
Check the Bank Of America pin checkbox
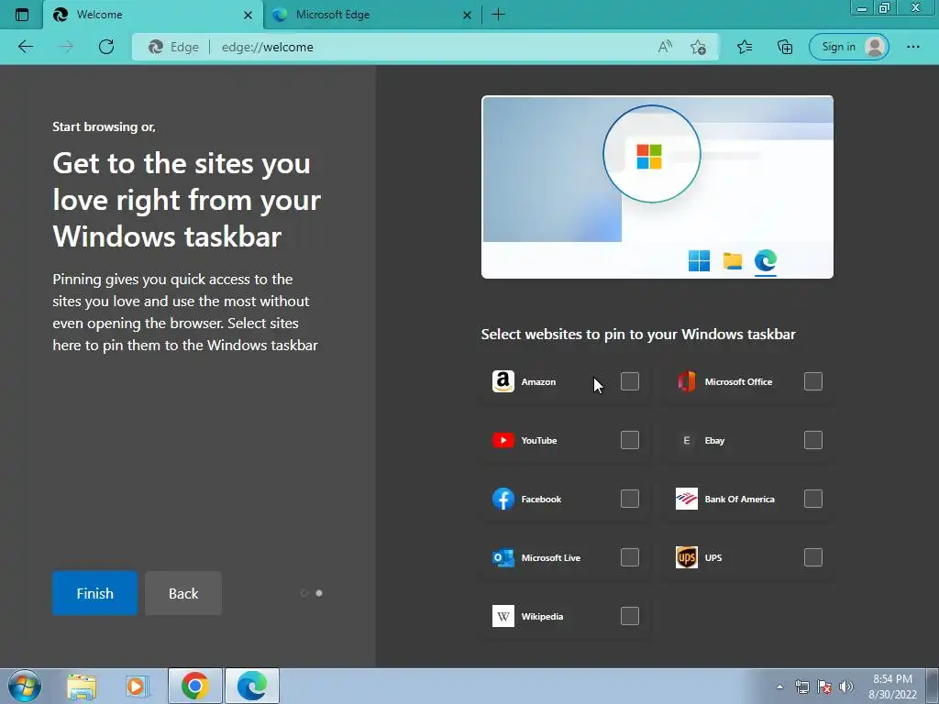[813, 499]
